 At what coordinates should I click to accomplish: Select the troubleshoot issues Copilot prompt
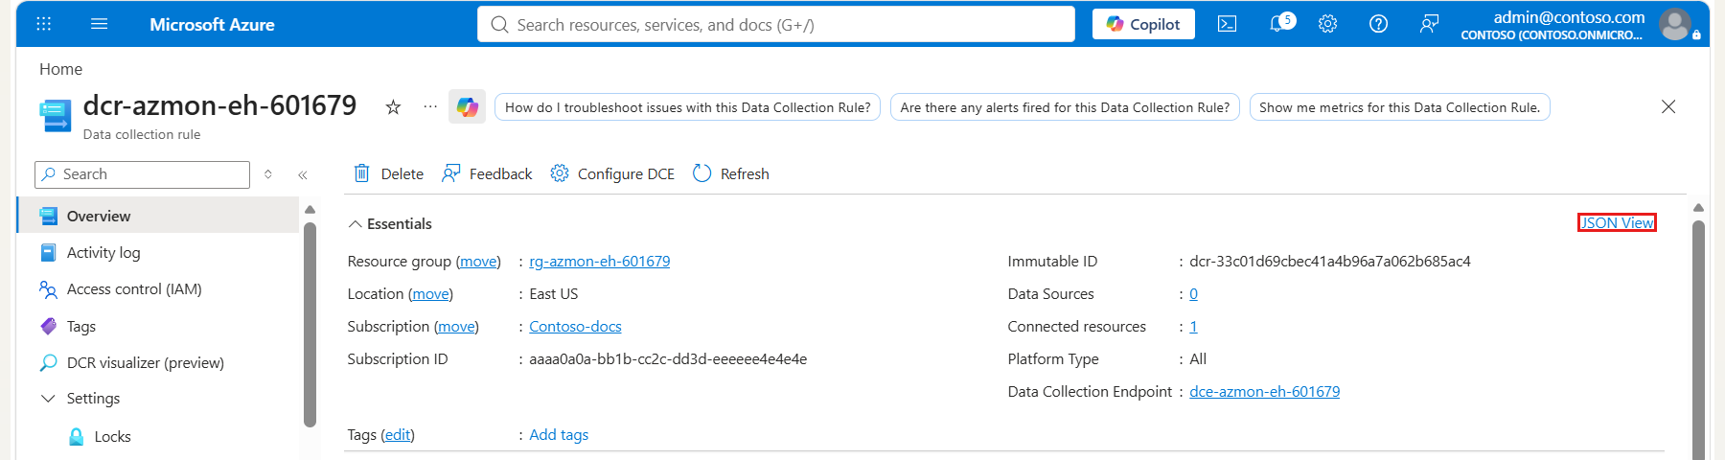click(687, 107)
